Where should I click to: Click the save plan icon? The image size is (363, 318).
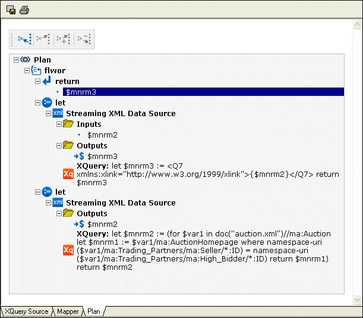coord(11,10)
